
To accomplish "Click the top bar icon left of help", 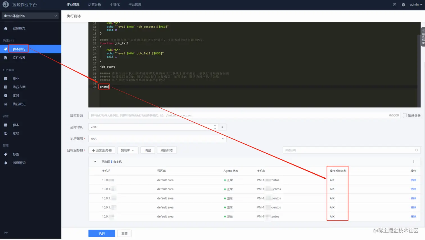I will point(395,5).
